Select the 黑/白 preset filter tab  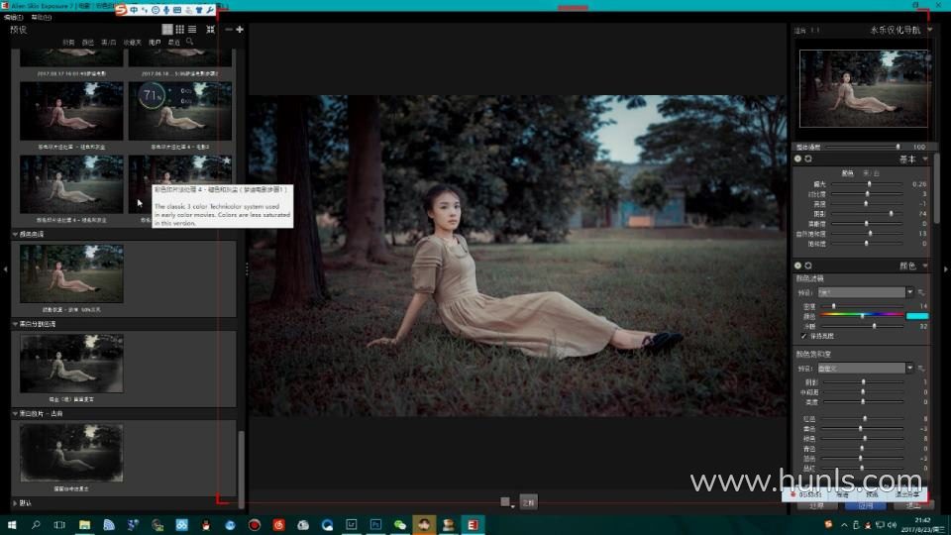[108, 43]
